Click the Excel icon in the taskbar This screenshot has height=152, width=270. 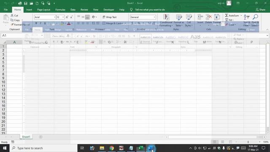point(141,148)
